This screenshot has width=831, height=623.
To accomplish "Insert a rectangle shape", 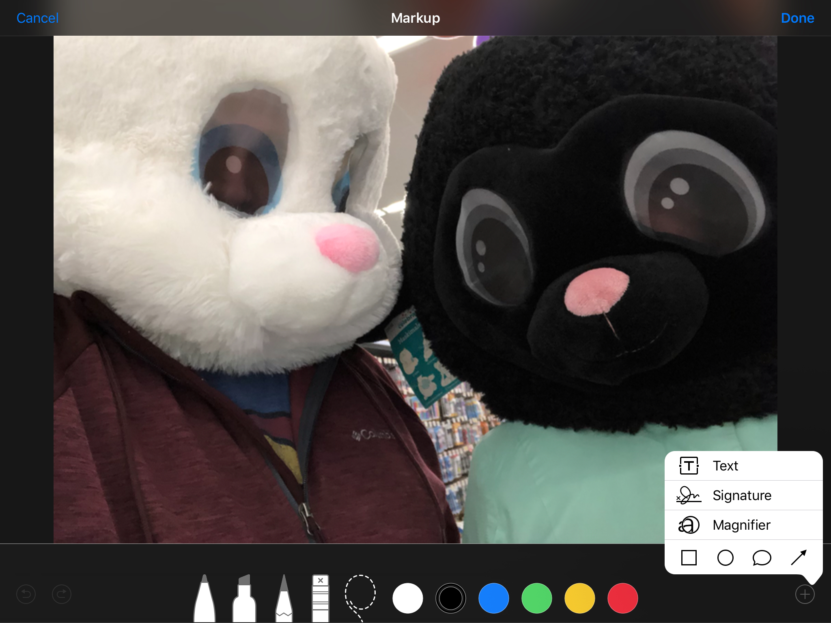I will (689, 558).
